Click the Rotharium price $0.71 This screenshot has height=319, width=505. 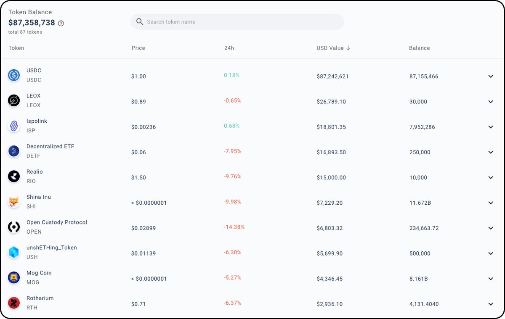click(x=138, y=304)
